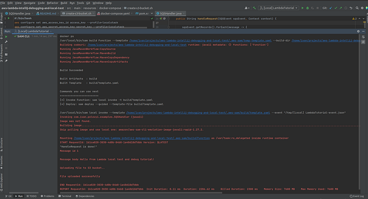Open the Refactor menu
This screenshot has height=199, width=368.
53,3
